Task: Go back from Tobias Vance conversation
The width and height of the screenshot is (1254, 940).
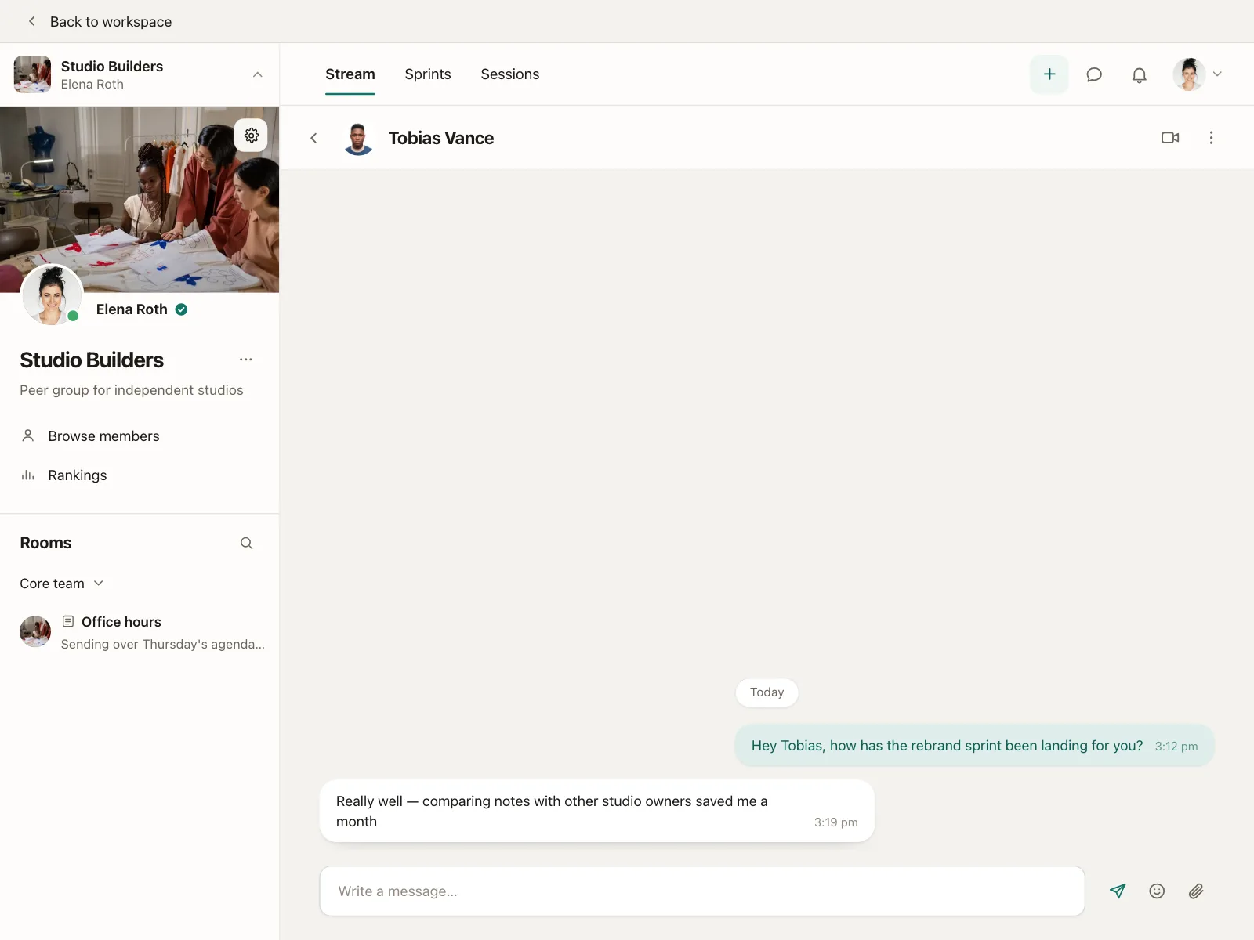Action: (x=313, y=138)
